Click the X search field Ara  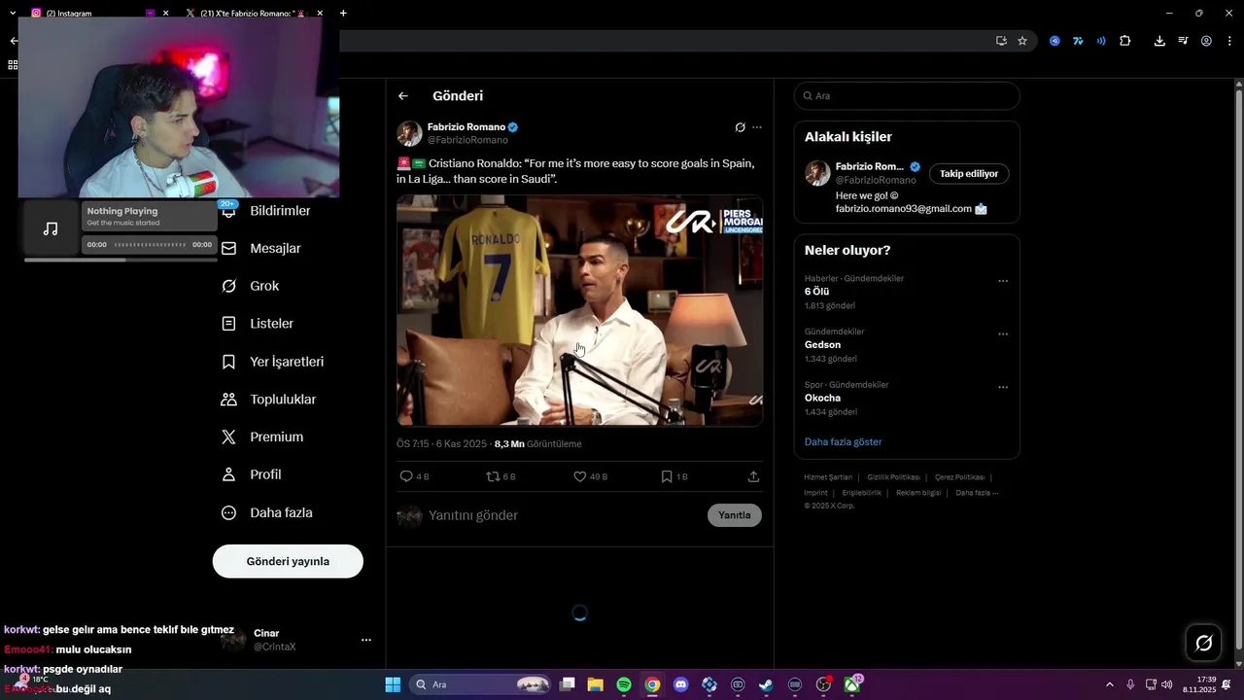tap(907, 96)
